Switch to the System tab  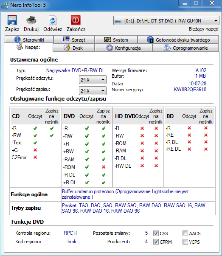(116, 39)
